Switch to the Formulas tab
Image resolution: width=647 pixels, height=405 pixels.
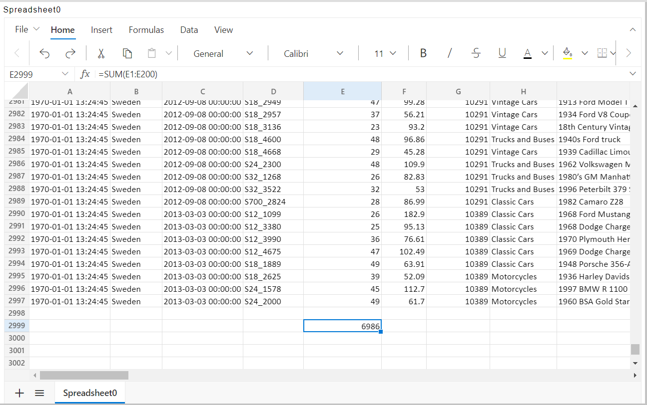click(x=146, y=30)
